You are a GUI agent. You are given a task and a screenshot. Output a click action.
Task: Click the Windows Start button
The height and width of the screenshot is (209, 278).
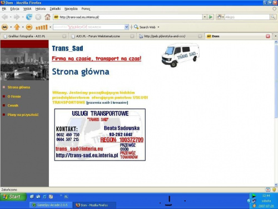(x=13, y=197)
